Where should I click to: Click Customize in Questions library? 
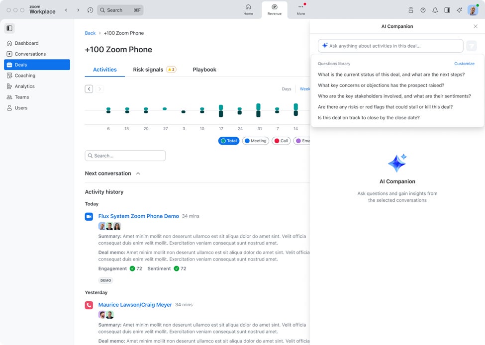tap(464, 64)
